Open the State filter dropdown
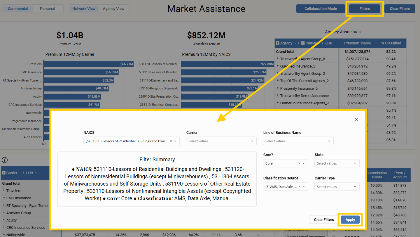This screenshot has width=420, height=237. [x=337, y=163]
